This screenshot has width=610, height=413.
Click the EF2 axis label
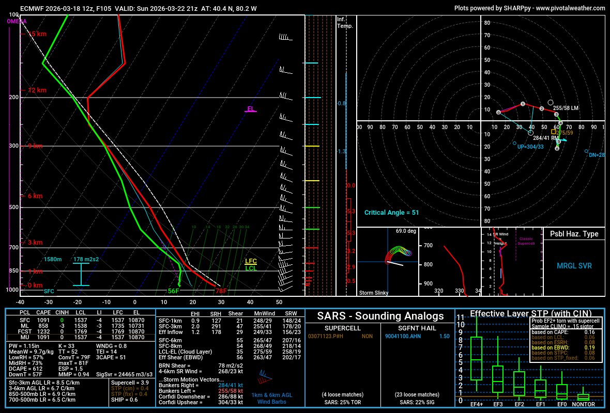tap(519, 404)
